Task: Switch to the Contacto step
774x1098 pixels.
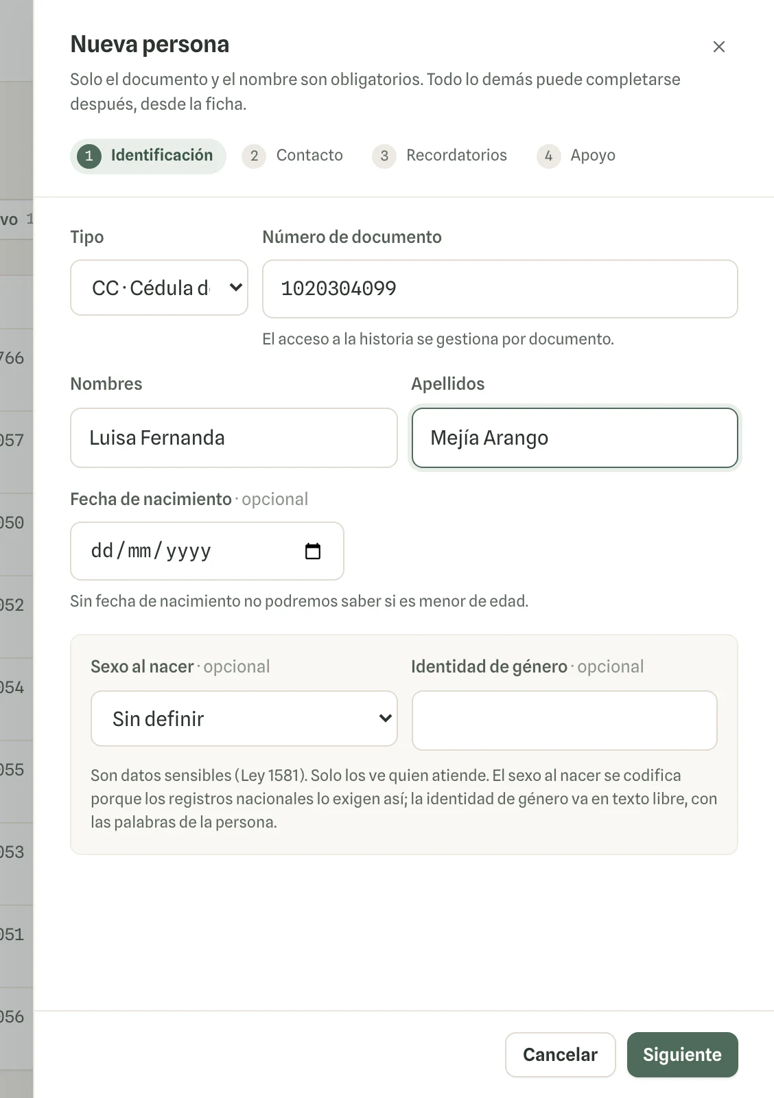Action: pyautogui.click(x=293, y=156)
